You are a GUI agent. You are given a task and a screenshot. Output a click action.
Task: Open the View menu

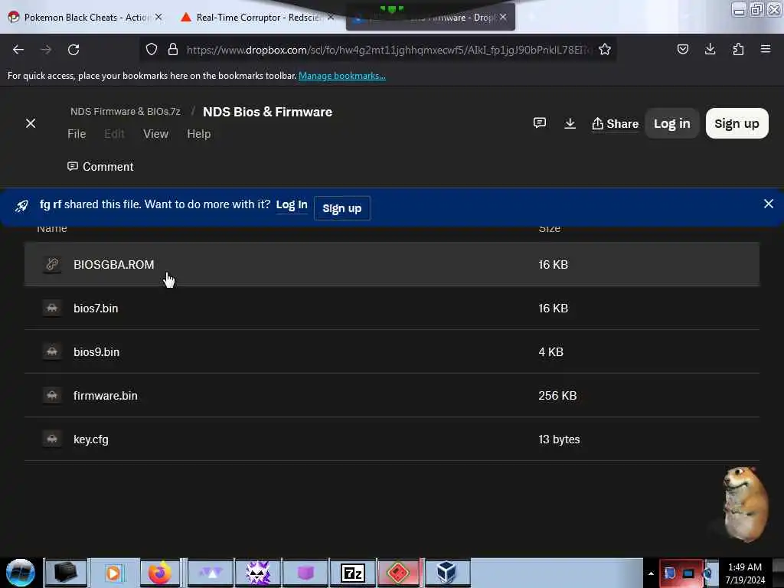tap(155, 134)
